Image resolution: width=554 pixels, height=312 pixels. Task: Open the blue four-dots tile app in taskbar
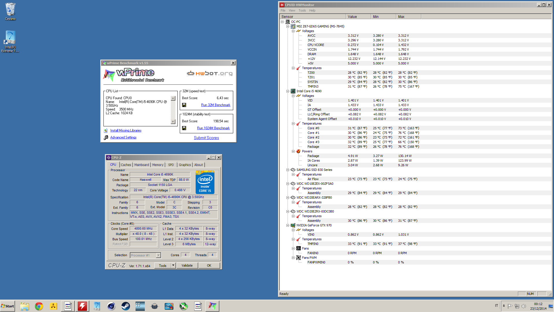[x=140, y=306]
